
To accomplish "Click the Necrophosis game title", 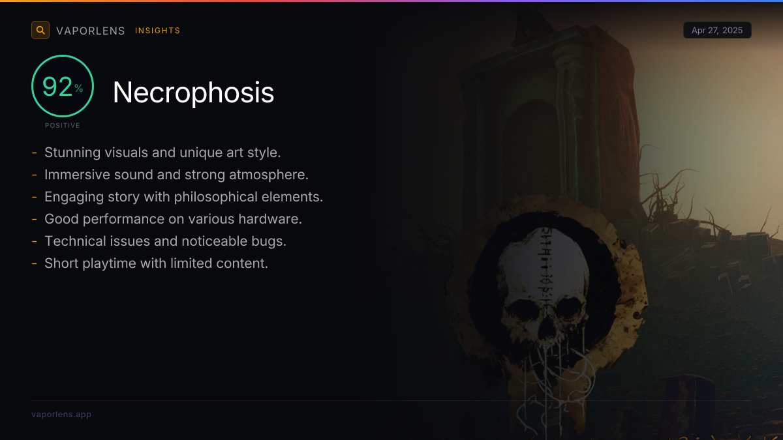I will pyautogui.click(x=194, y=93).
